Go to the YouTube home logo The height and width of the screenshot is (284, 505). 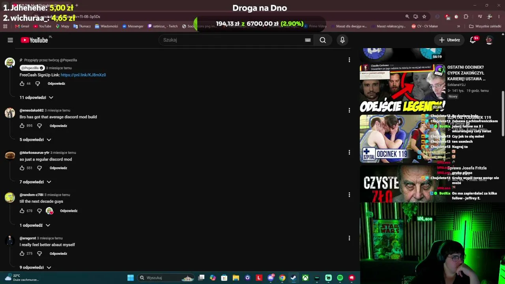tap(34, 40)
